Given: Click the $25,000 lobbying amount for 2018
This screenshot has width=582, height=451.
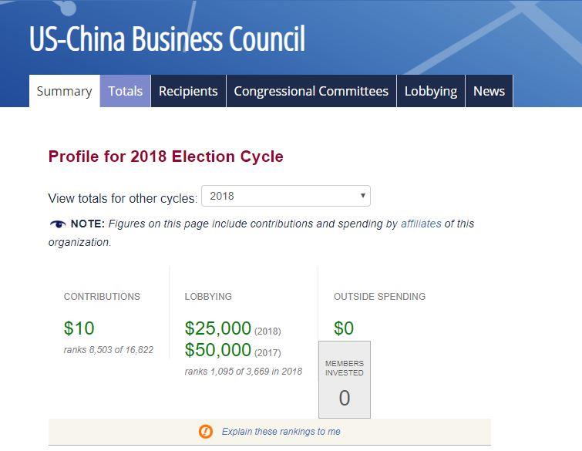Looking at the screenshot, I should (218, 328).
